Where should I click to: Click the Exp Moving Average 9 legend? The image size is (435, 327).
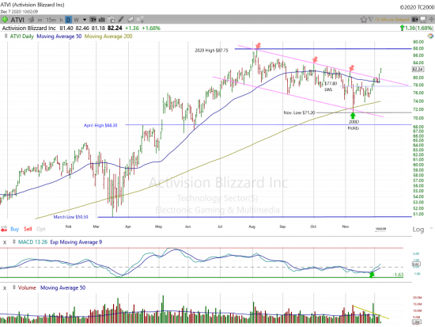(x=76, y=242)
